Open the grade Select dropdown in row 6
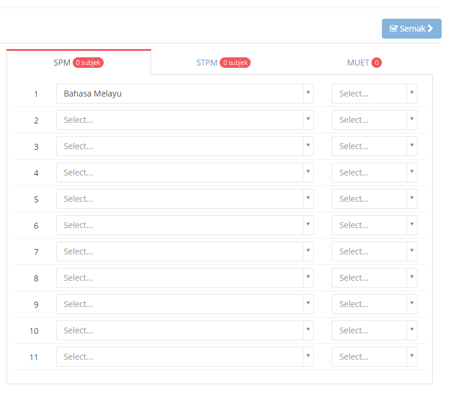The width and height of the screenshot is (451, 393). [x=374, y=225]
